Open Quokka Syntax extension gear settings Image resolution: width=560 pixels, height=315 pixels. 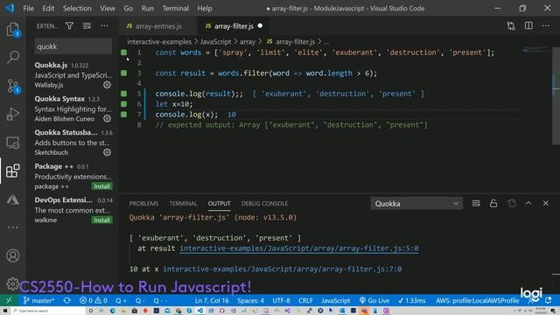point(107,119)
